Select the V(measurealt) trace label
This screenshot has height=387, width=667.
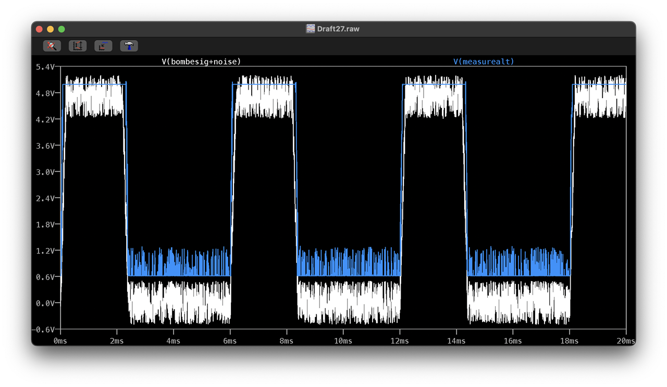click(x=484, y=62)
